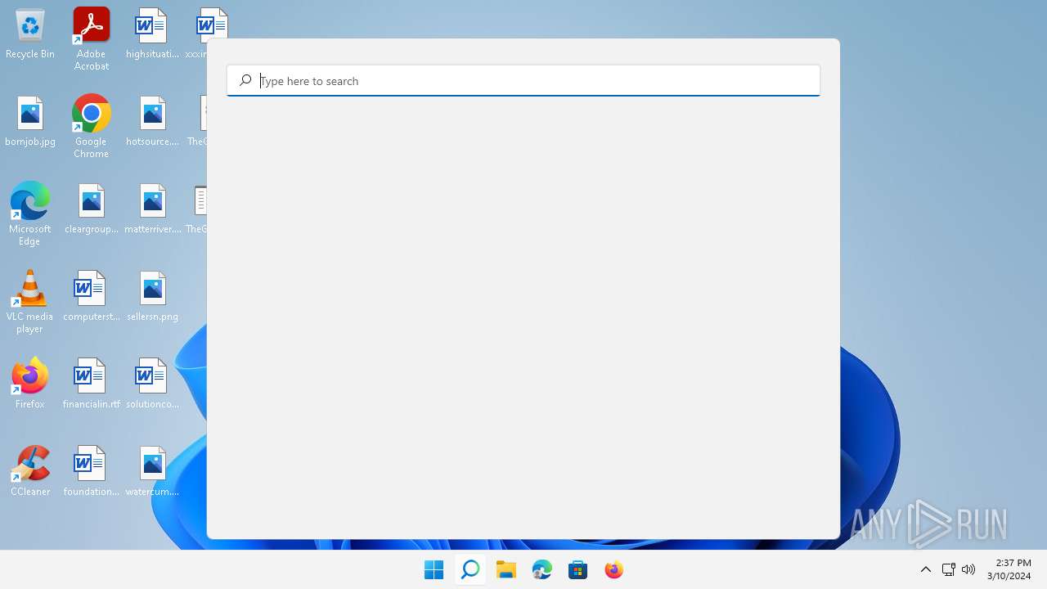Launch Adobe Acrobat from the desktop

click(x=92, y=39)
